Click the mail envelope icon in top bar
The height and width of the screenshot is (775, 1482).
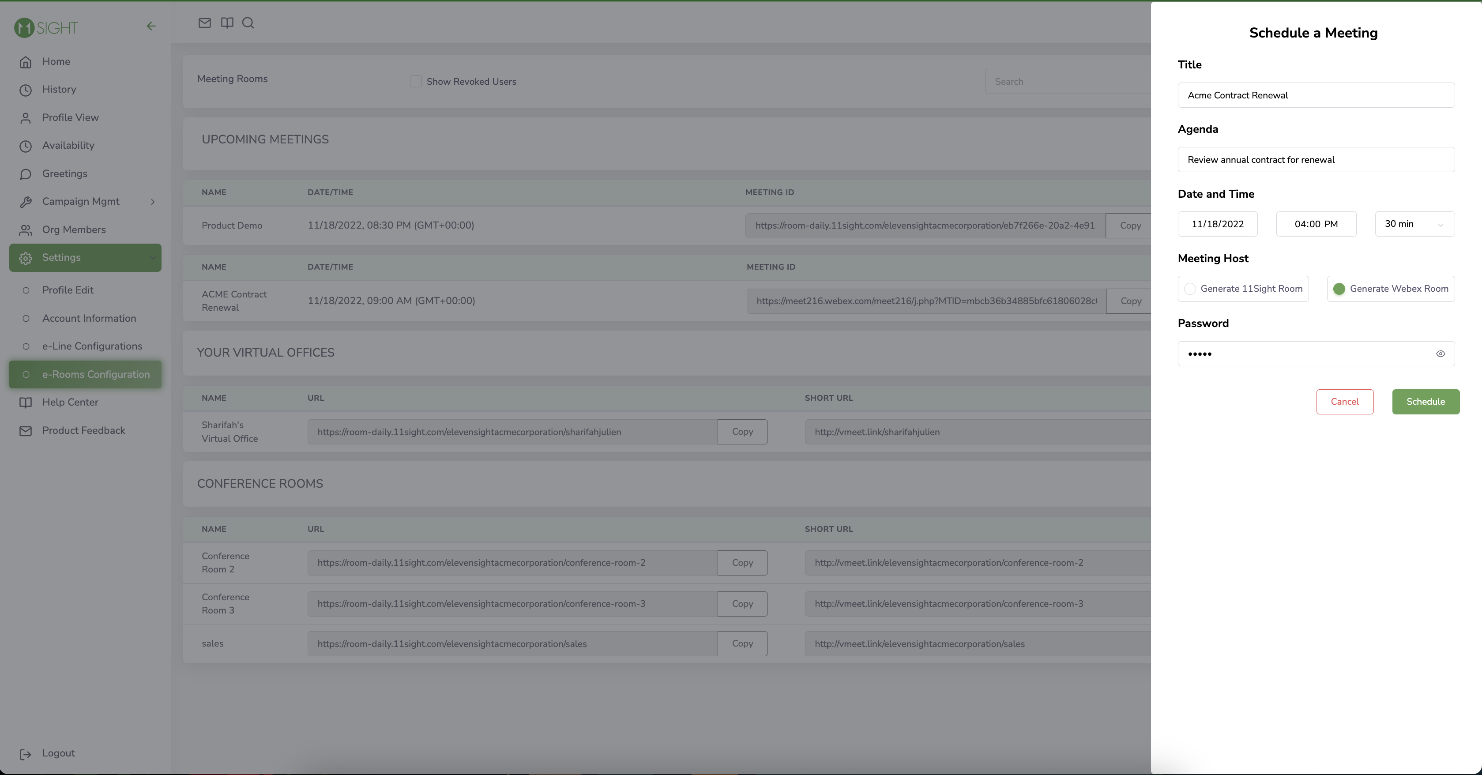(204, 23)
